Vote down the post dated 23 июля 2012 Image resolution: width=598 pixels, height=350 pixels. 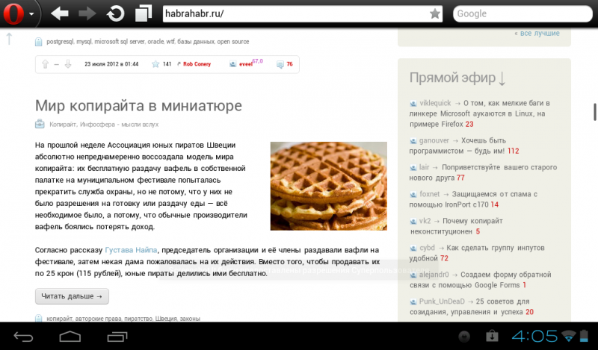coord(68,64)
